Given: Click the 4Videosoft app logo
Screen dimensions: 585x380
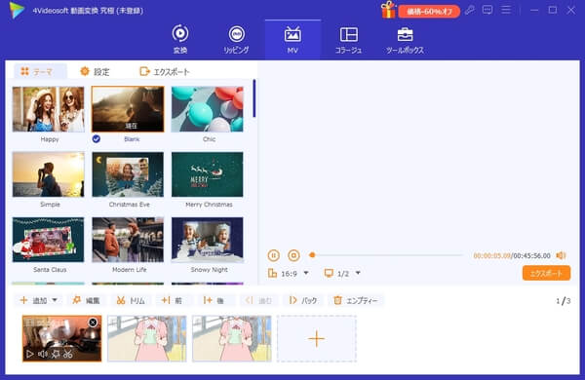Looking at the screenshot, I should point(18,10).
